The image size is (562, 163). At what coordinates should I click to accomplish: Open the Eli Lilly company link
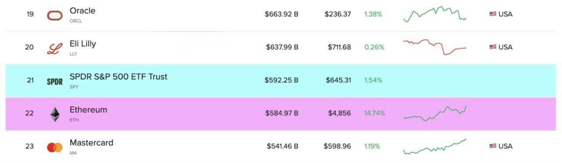(x=83, y=44)
